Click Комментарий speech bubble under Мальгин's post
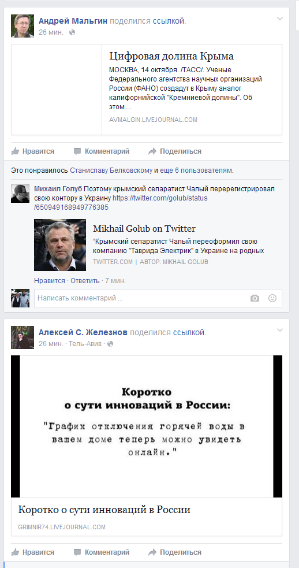Viewport: 299px width, 568px height. (102, 151)
